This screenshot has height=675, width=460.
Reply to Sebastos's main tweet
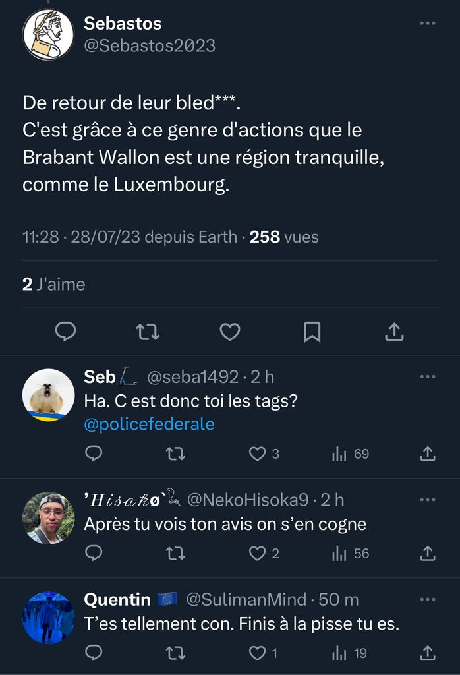(65, 332)
